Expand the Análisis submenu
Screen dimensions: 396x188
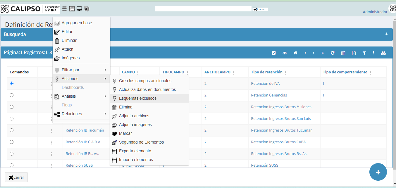81,96
